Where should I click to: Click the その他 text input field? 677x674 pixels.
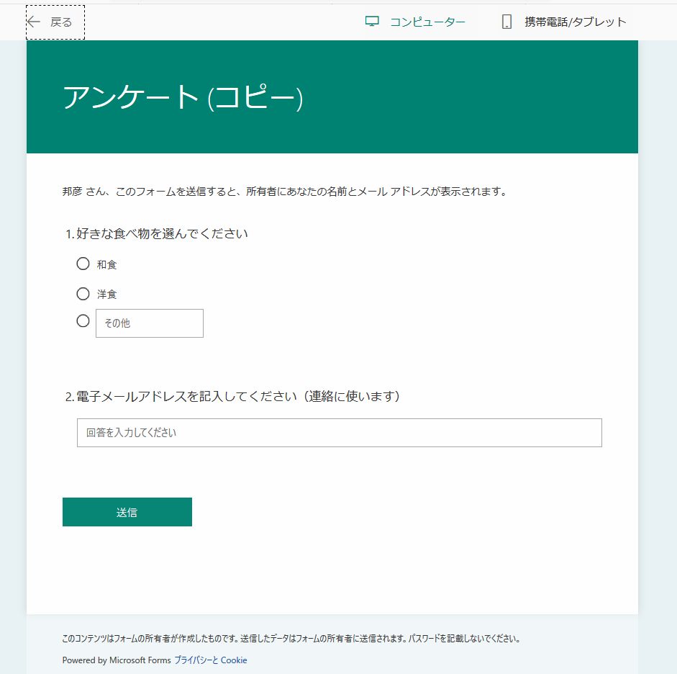pyautogui.click(x=150, y=323)
